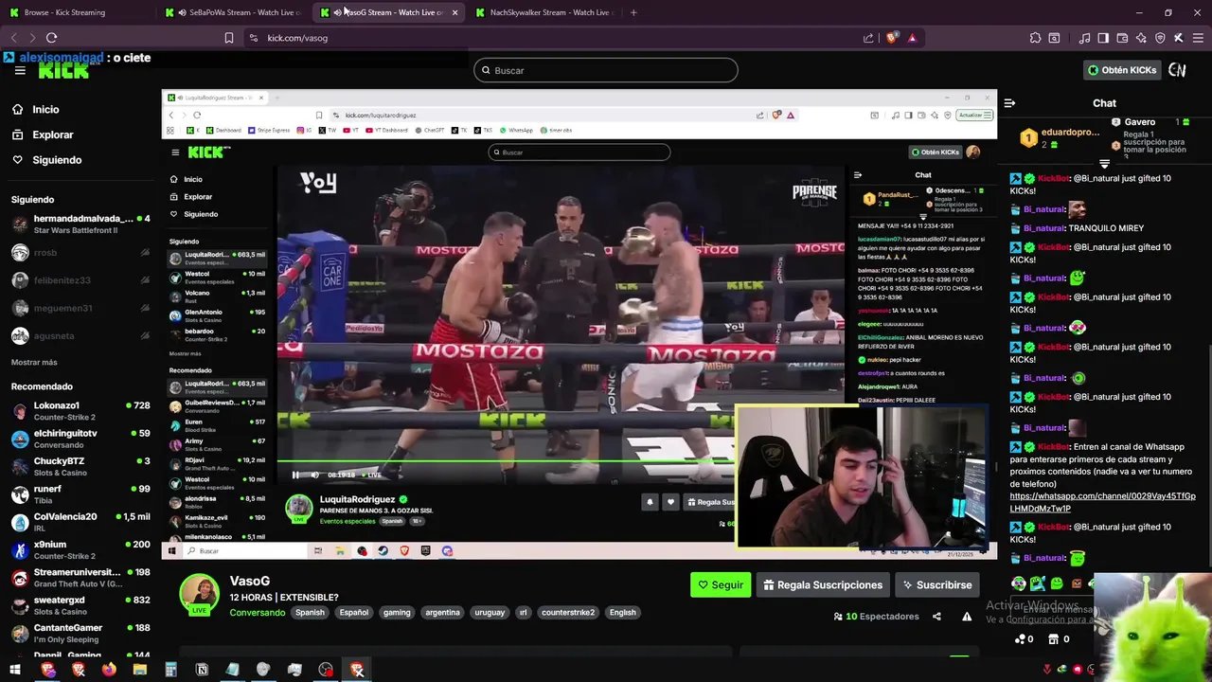Select the counterstrike2 tag
1212x682 pixels.
pyautogui.click(x=568, y=613)
